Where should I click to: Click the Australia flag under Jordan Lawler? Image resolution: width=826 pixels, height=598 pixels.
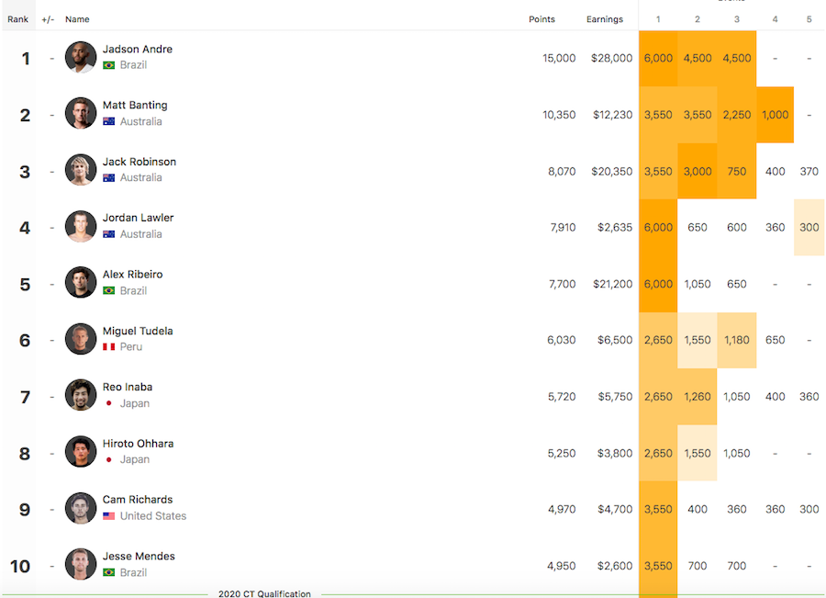pyautogui.click(x=109, y=234)
